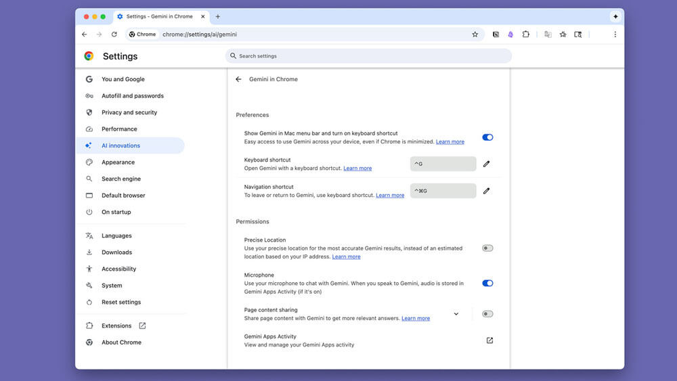Screen dimensions: 677x381
Task: Open a new tab with plus
Action: click(217, 16)
